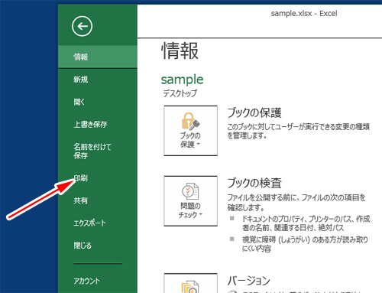Click the version management documents icon button
382x293 pixels.
[190, 283]
